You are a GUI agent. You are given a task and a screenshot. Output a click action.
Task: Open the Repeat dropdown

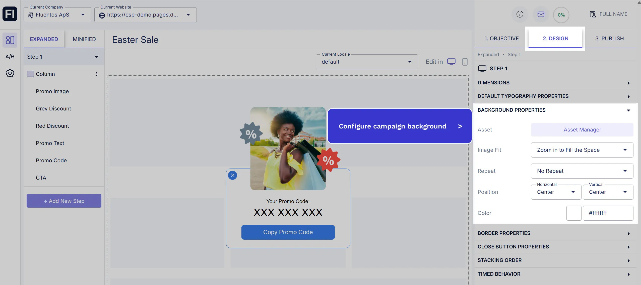(582, 171)
